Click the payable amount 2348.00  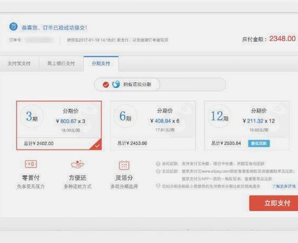282,38
